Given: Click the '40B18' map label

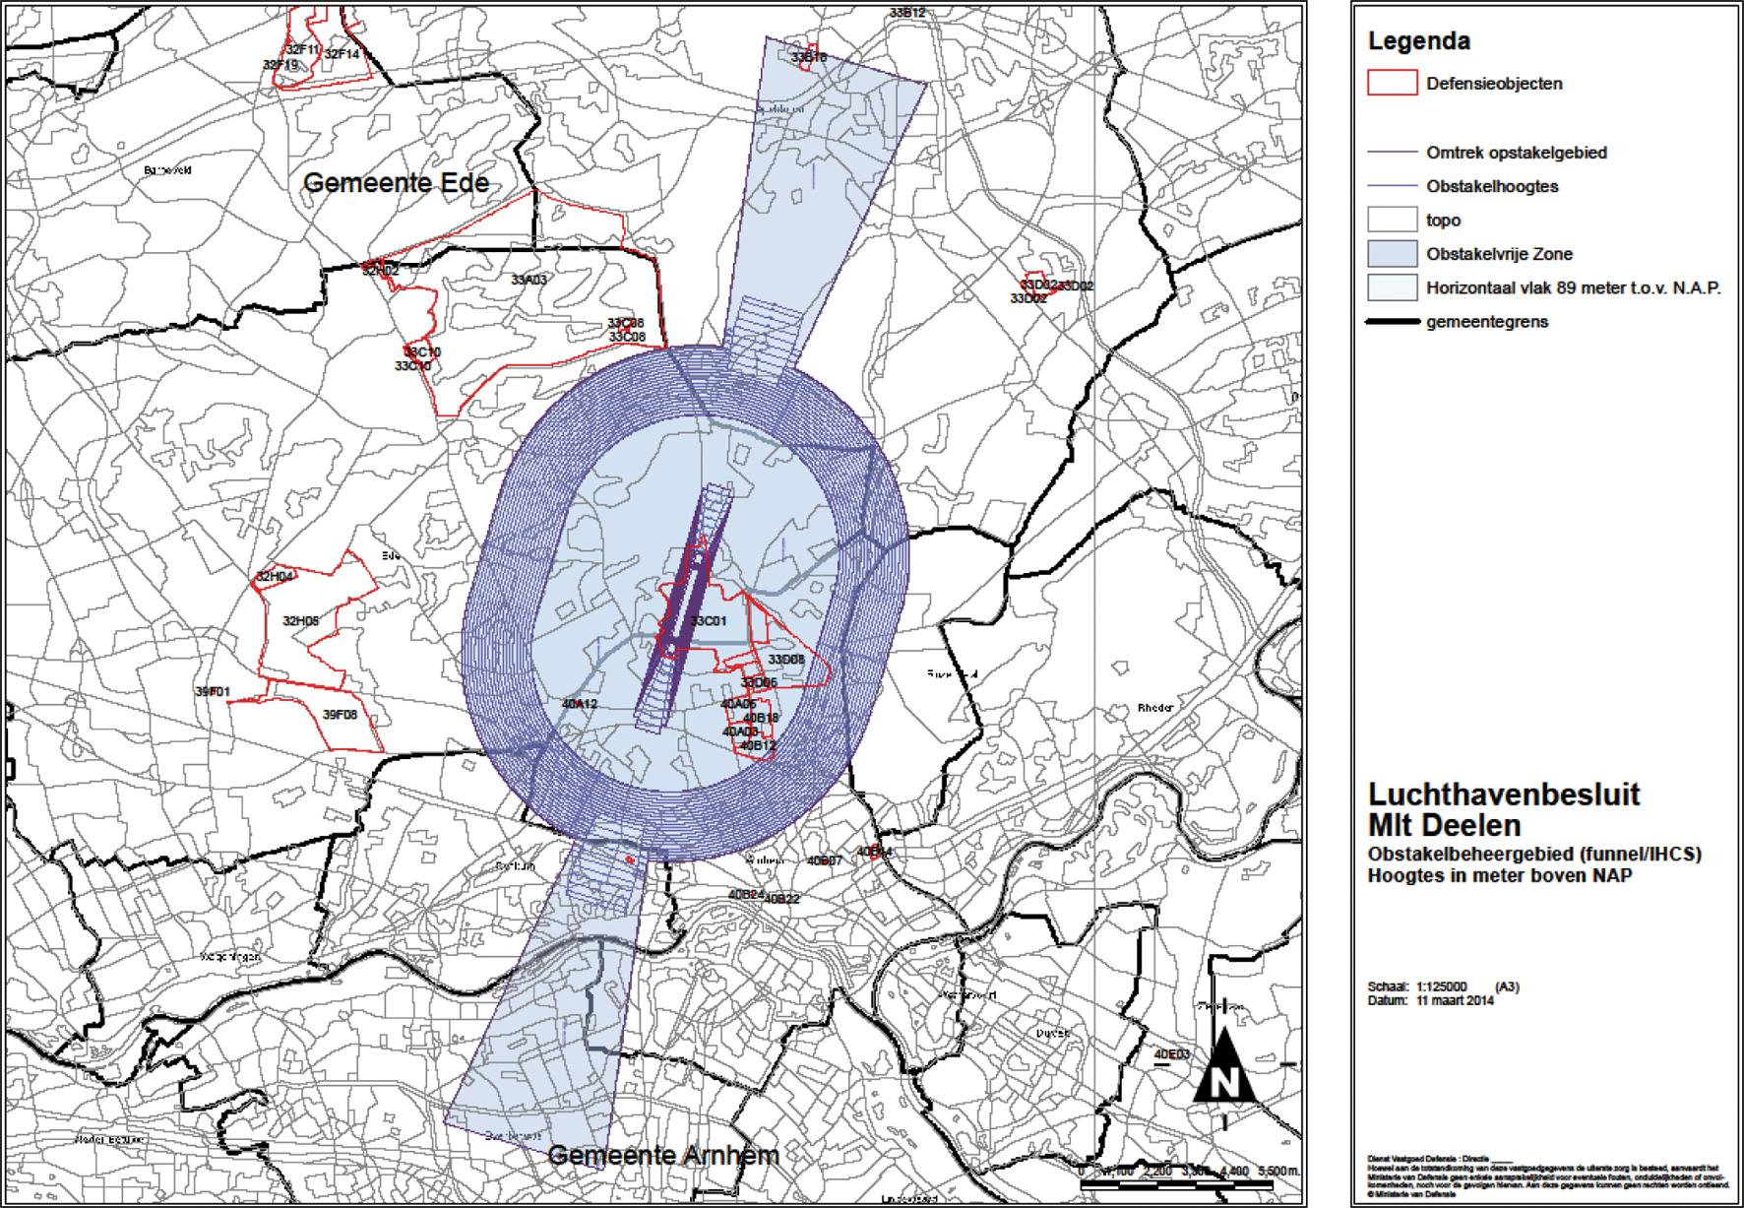Looking at the screenshot, I should pyautogui.click(x=761, y=718).
